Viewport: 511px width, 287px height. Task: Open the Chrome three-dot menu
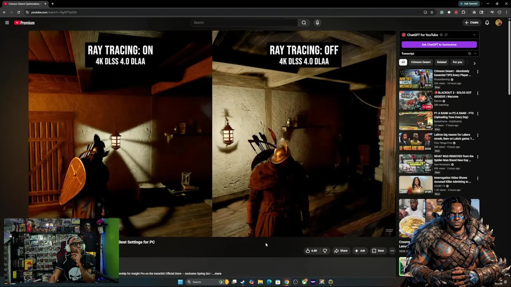506,12
